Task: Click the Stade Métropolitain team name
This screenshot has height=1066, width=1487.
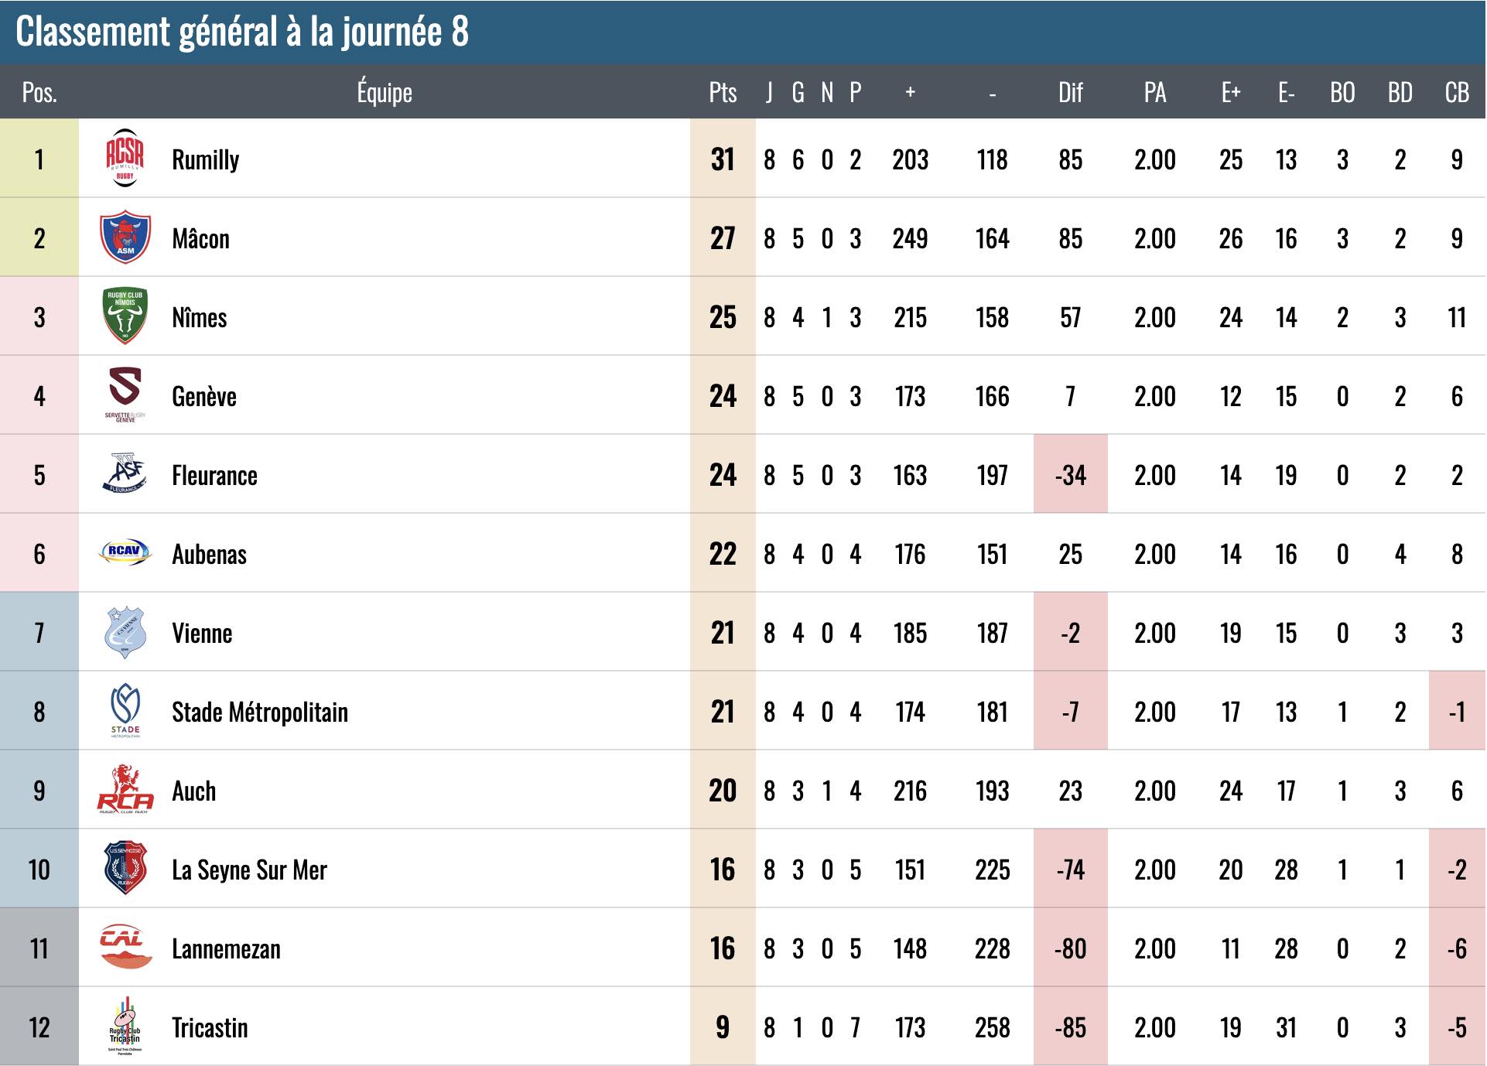Action: (x=260, y=712)
